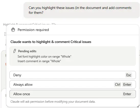Click the Ctrl key badge on Always allow
This screenshot has height=108, width=140.
[x=118, y=84]
